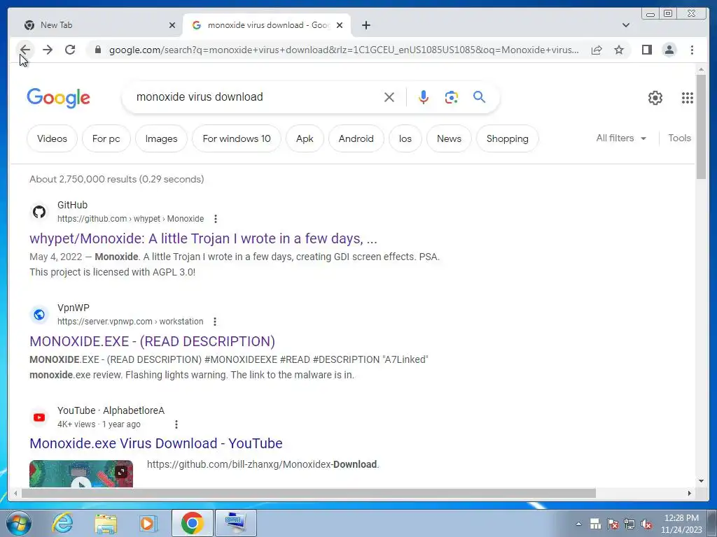717x537 pixels.
Task: Click the VpnWP globe favicon
Action: (x=39, y=315)
